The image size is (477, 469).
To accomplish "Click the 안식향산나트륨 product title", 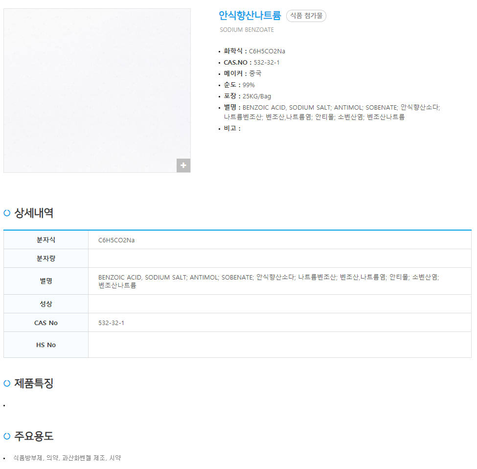I will tap(250, 16).
